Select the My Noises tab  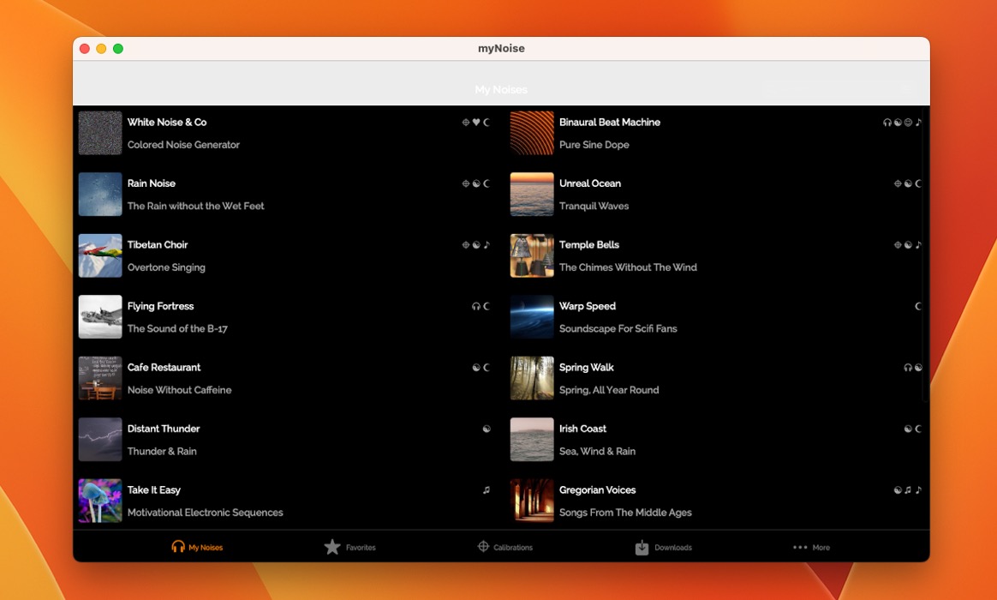pyautogui.click(x=197, y=547)
